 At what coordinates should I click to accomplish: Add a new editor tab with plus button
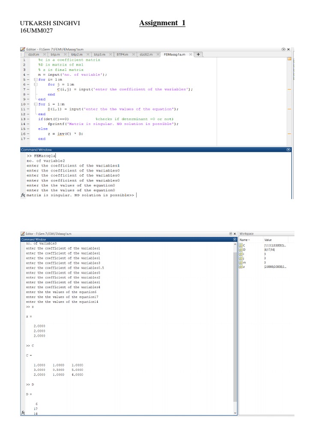tap(198, 54)
